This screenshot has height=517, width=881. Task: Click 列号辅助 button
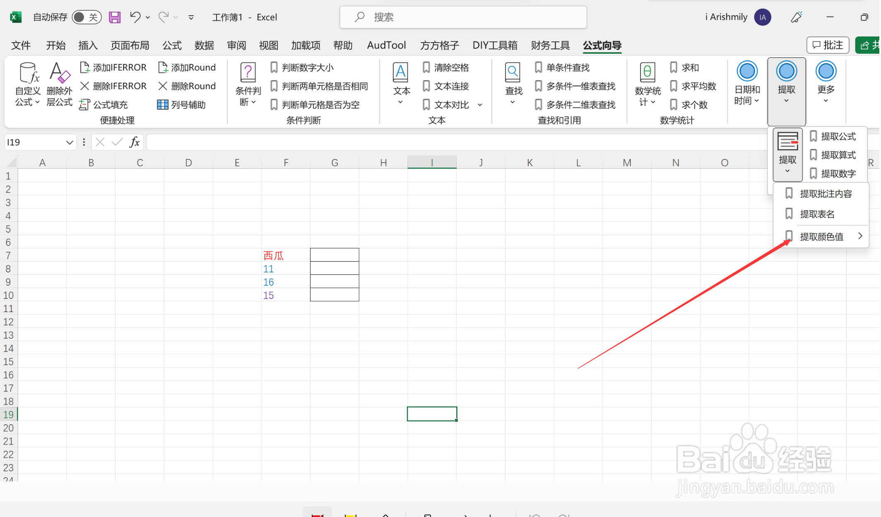tap(181, 105)
